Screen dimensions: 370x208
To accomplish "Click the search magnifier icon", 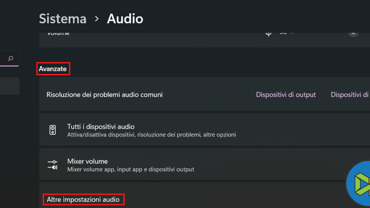I will tap(10, 58).
